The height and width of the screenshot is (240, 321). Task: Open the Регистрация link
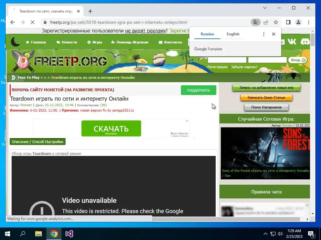tap(218, 67)
